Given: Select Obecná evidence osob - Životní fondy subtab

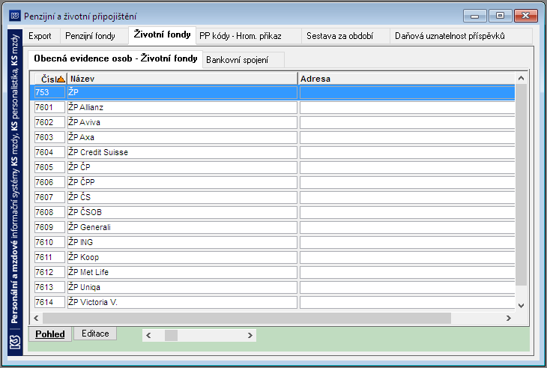Looking at the screenshot, I should click(115, 58).
